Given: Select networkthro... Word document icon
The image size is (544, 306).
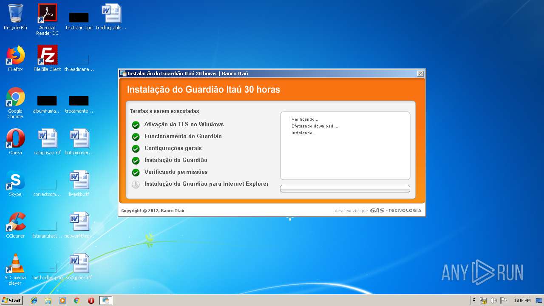Looking at the screenshot, I should tap(79, 225).
